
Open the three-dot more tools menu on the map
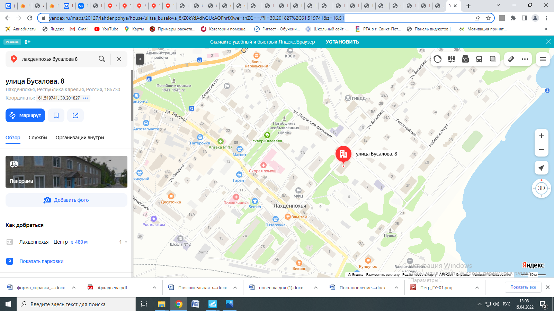point(525,59)
